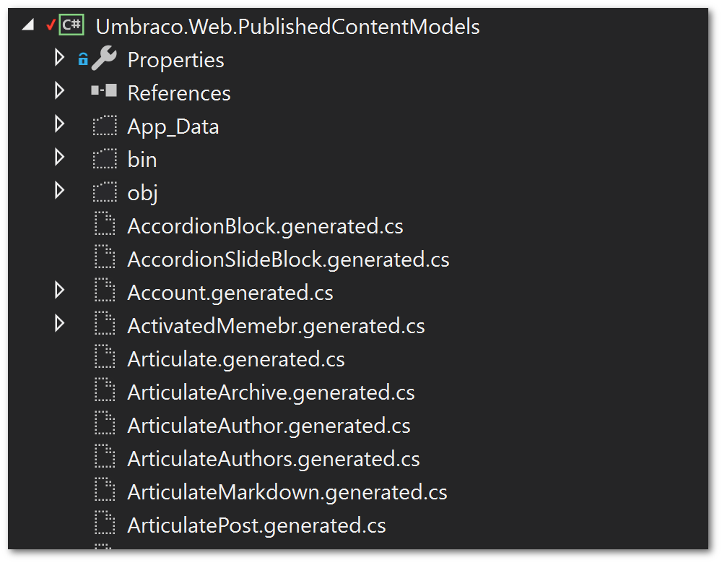The width and height of the screenshot is (722, 563).
Task: Select AccordionSlideBlock.generated.cs file
Action: 288,259
